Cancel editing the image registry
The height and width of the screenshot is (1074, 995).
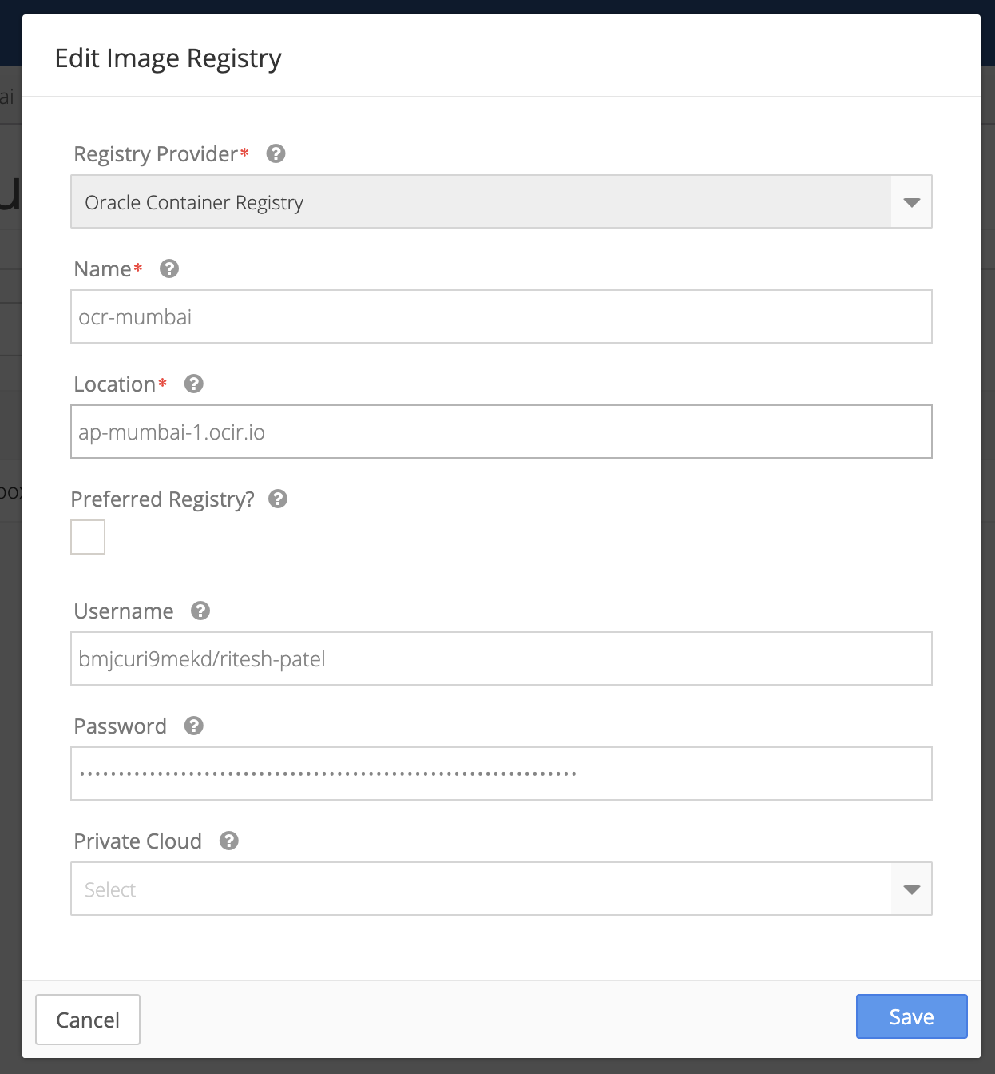point(88,1020)
